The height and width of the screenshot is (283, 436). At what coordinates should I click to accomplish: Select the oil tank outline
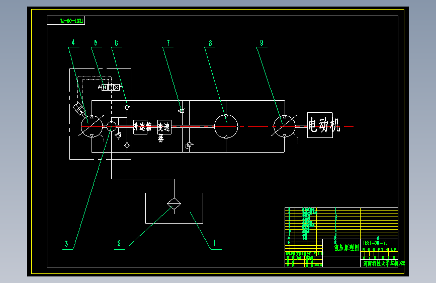click(x=175, y=208)
